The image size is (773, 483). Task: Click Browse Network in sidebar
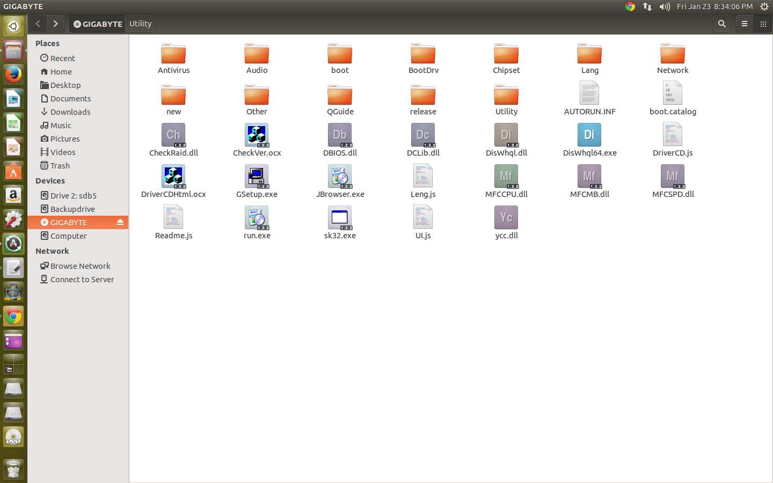pyautogui.click(x=78, y=266)
